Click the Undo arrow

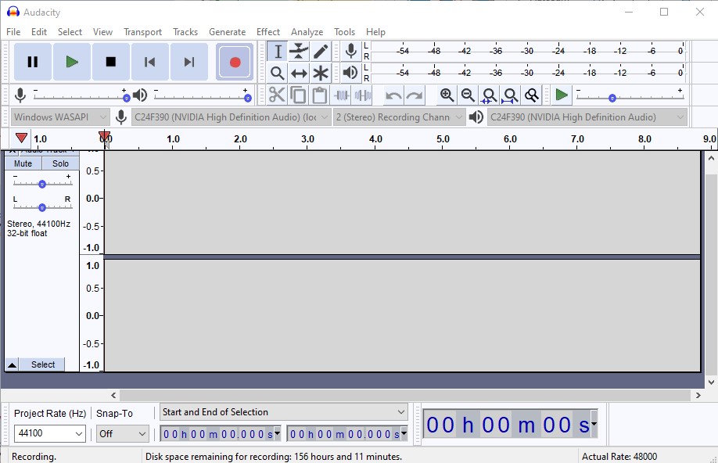click(x=393, y=95)
